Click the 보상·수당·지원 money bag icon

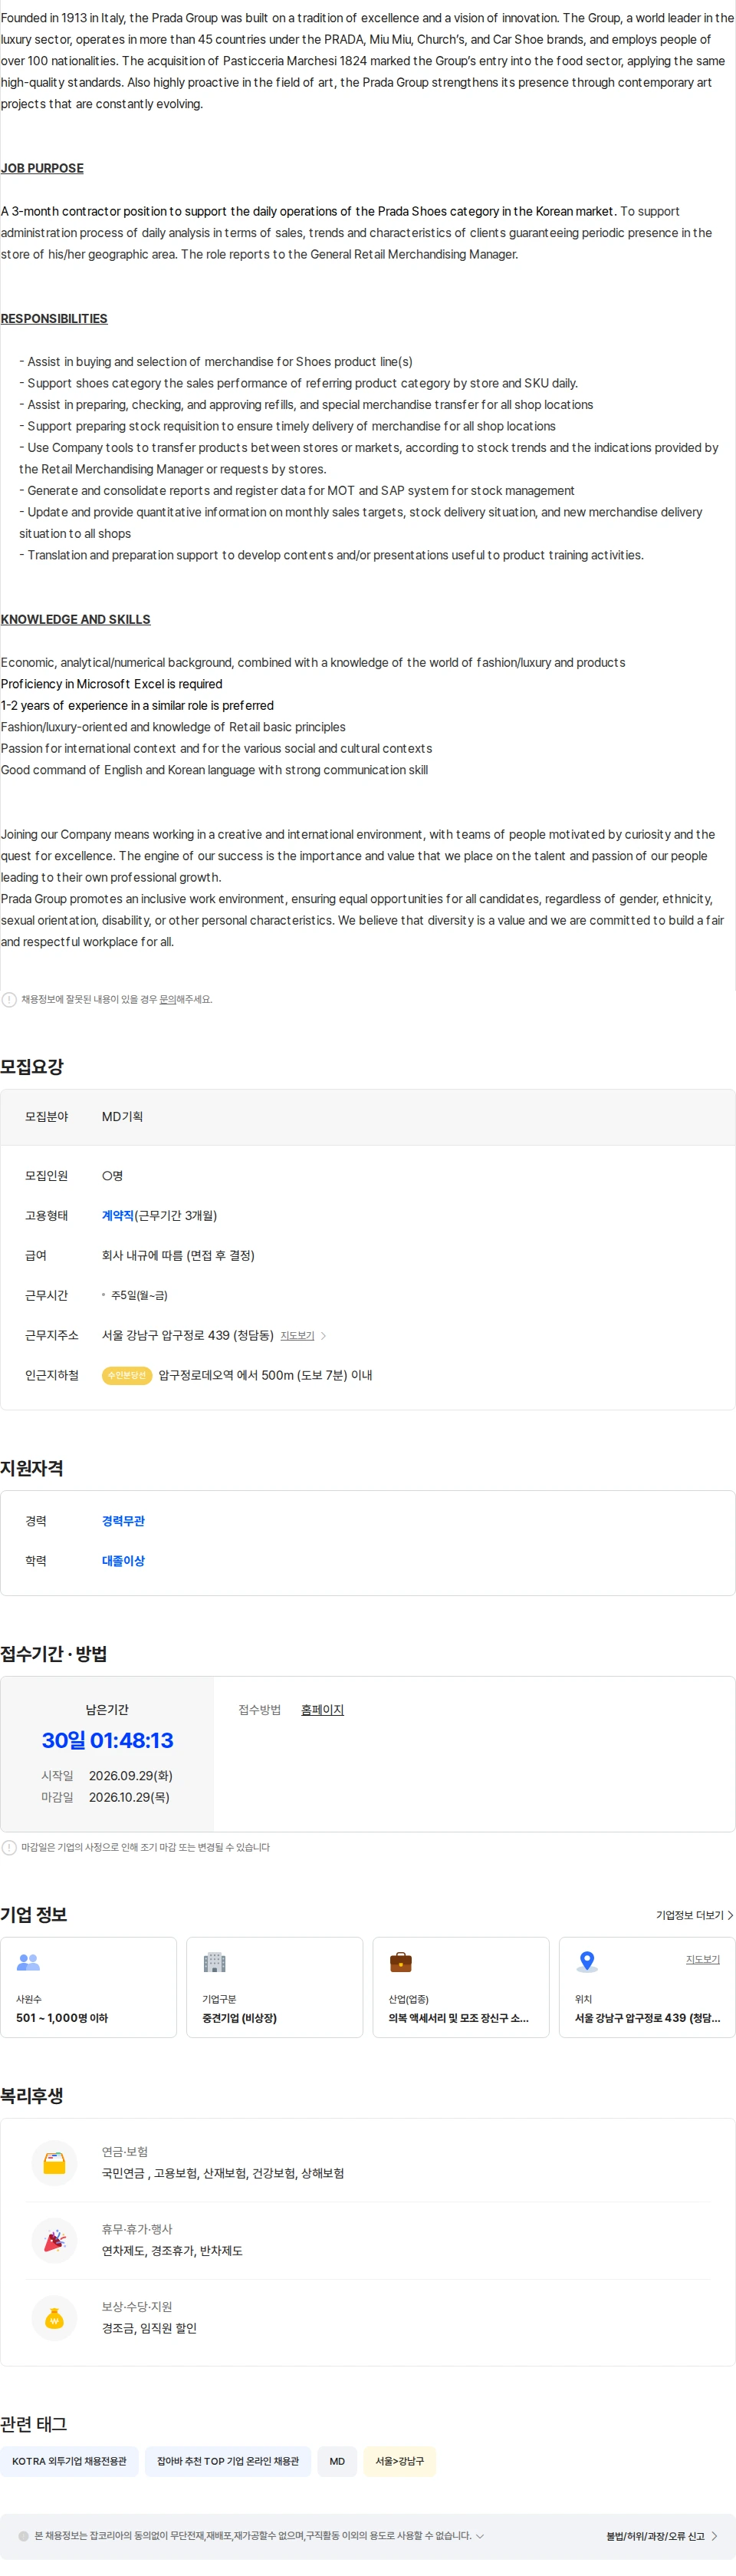pos(55,2317)
